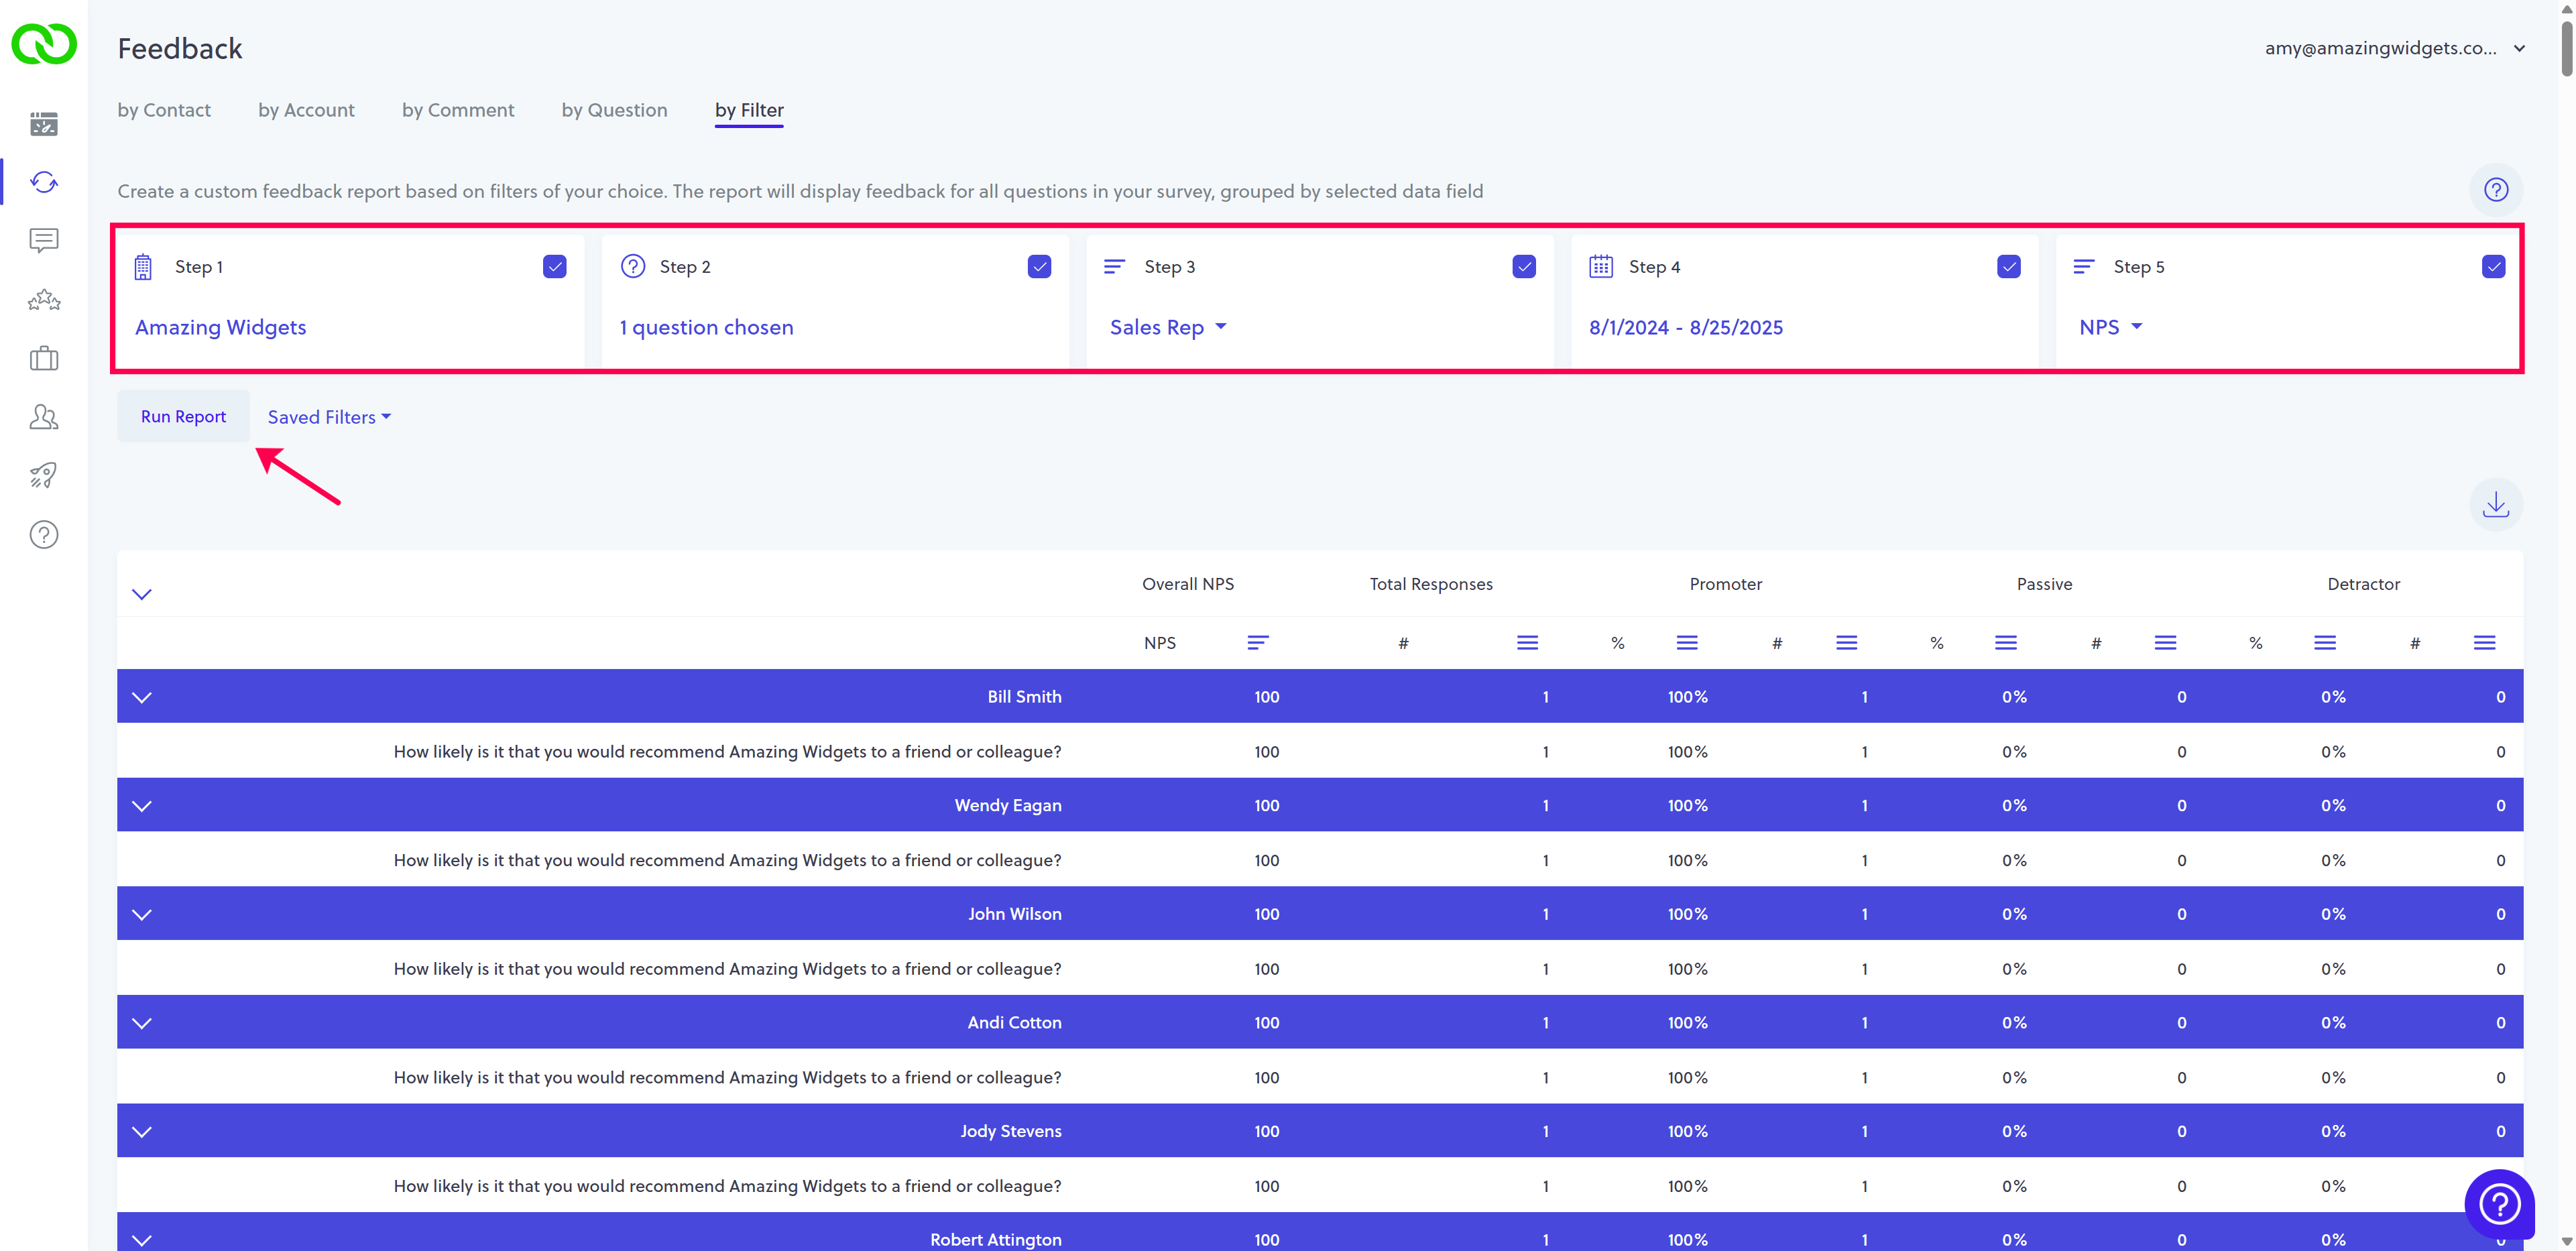Screen dimensions: 2576x1251
Task: Click the Step 3 list icon
Action: (1114, 266)
